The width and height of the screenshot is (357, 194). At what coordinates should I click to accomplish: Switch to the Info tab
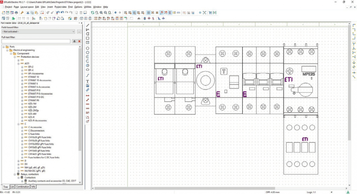pos(33,187)
